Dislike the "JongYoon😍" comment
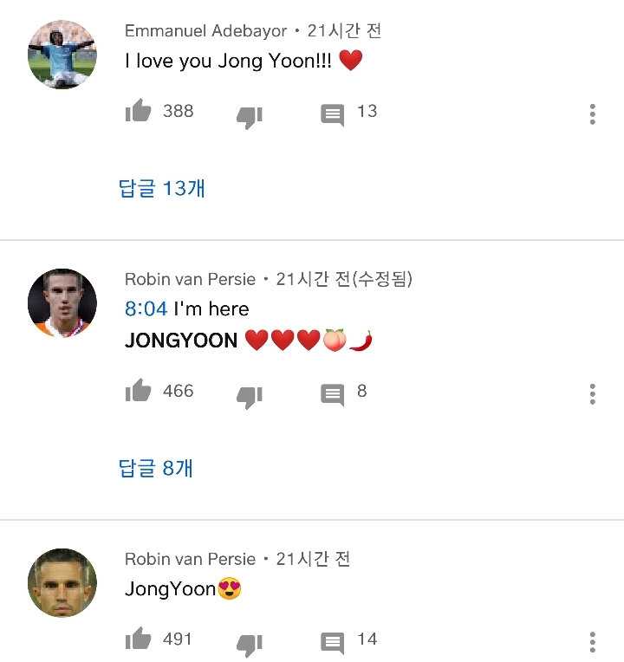Viewport: 624px width, 662px height. [250, 644]
